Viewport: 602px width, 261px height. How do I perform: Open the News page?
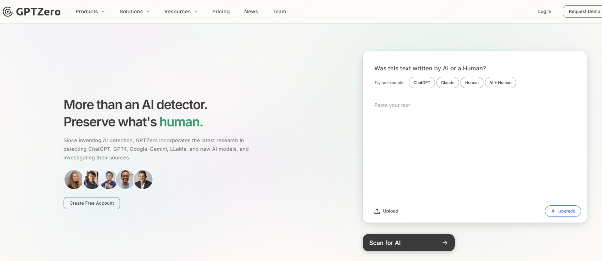coord(251,11)
